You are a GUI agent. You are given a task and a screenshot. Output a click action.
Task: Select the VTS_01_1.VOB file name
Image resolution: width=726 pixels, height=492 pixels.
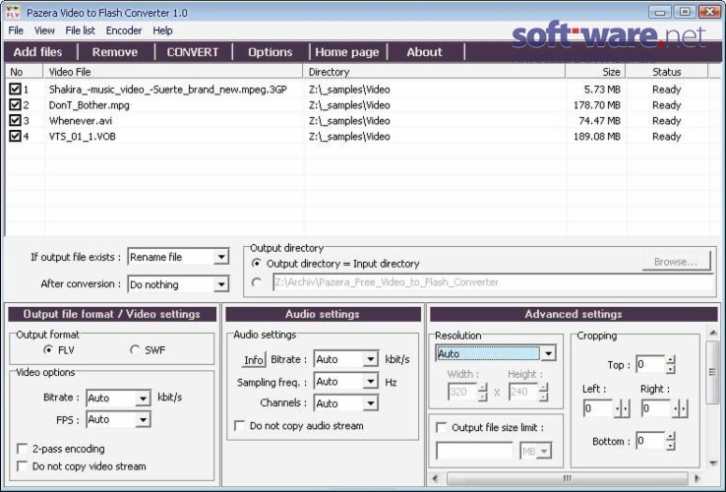(83, 137)
